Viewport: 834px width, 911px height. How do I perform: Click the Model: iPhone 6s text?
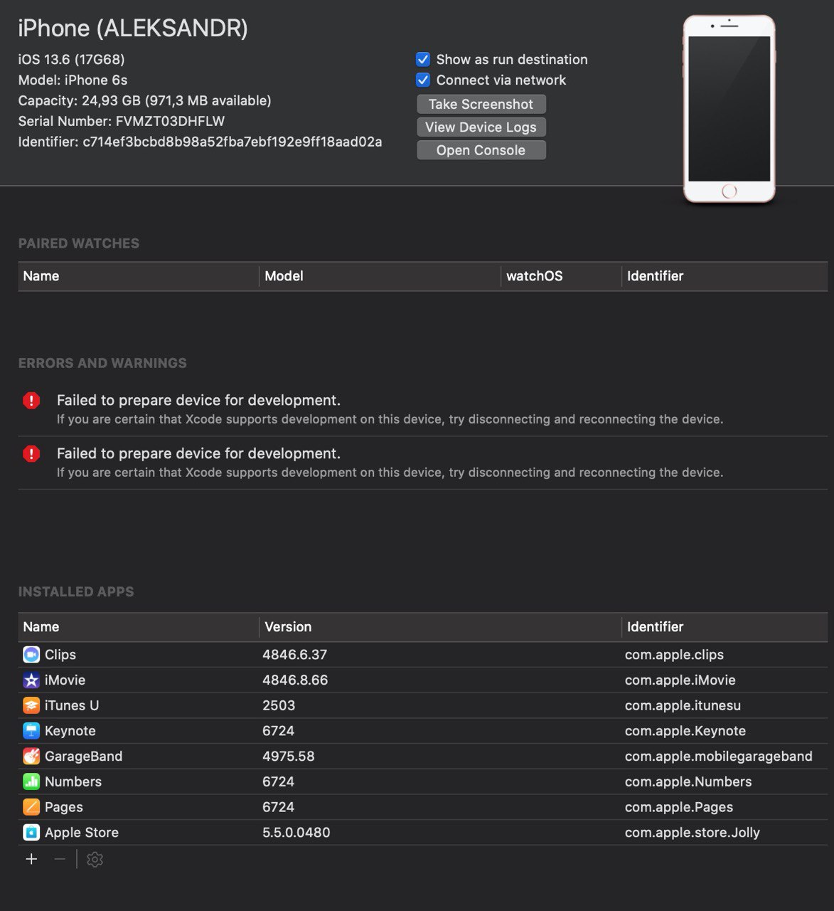tap(73, 80)
